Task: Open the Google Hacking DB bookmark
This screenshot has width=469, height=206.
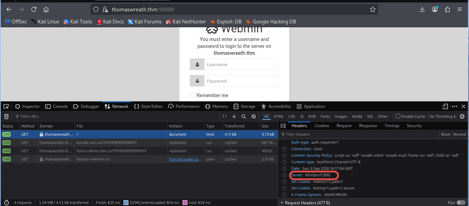Action: click(x=271, y=22)
